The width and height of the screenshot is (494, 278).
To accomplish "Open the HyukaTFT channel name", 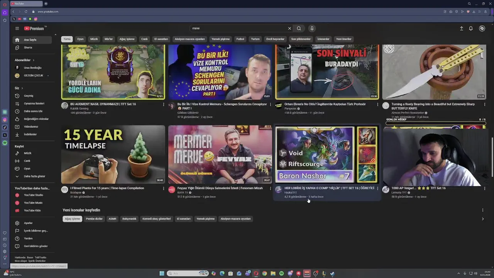I will click(291, 193).
